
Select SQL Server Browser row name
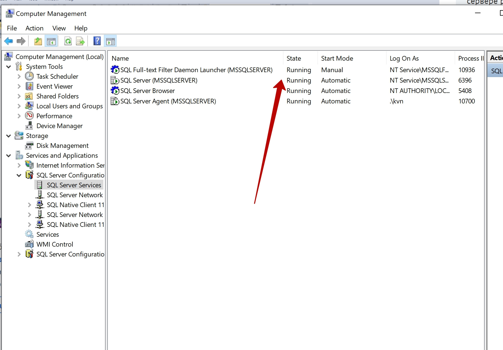tap(148, 91)
